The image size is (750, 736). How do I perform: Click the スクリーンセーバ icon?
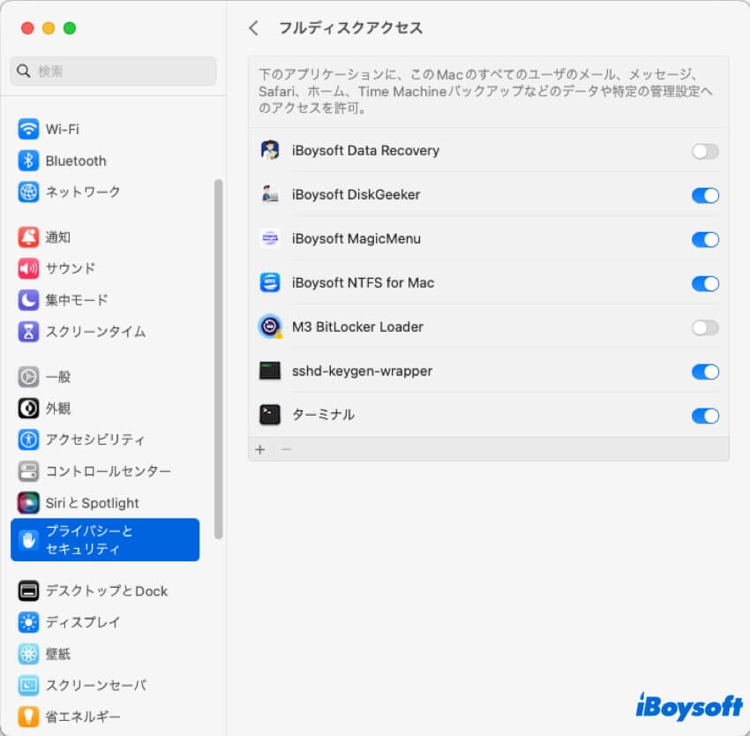pyautogui.click(x=28, y=686)
